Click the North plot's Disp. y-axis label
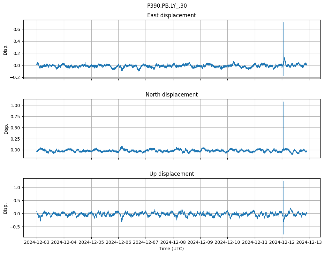325x254 pixels. [5, 128]
